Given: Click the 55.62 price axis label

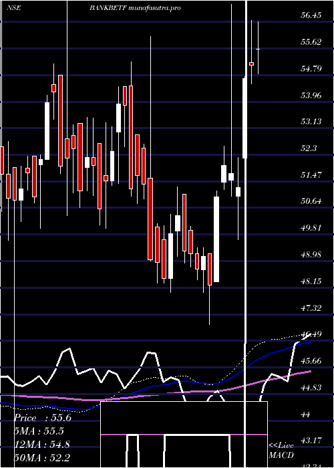Looking at the screenshot, I should pos(311,41).
